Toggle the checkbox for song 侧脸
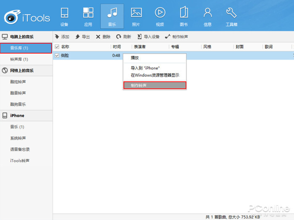Image resolution: width=294 pixels, height=220 pixels. point(57,55)
